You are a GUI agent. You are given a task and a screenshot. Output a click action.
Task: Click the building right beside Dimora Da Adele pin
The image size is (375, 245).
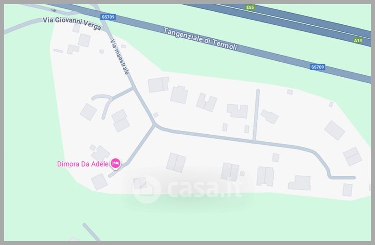100,153
